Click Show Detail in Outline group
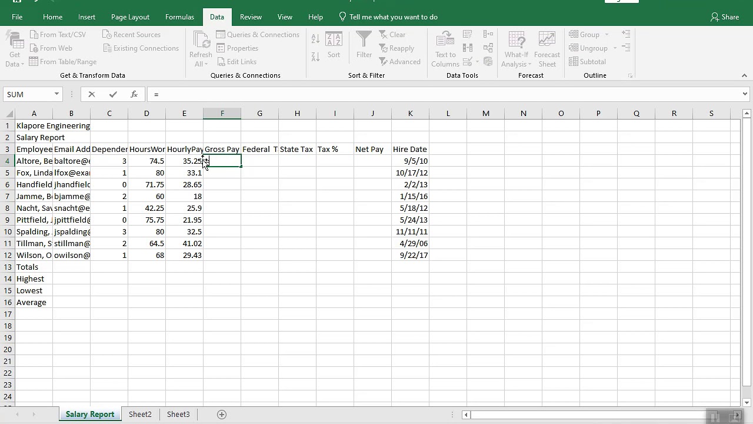753x424 pixels. pyautogui.click(x=626, y=35)
